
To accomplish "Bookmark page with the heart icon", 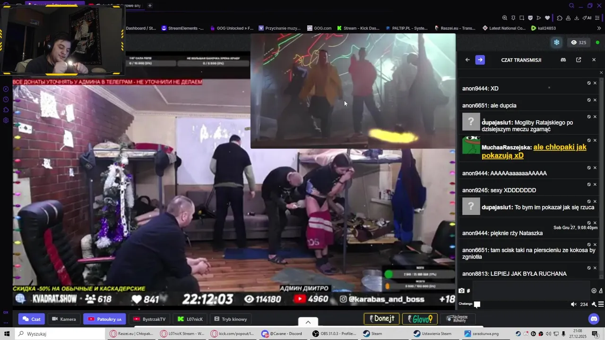I will 547,18.
